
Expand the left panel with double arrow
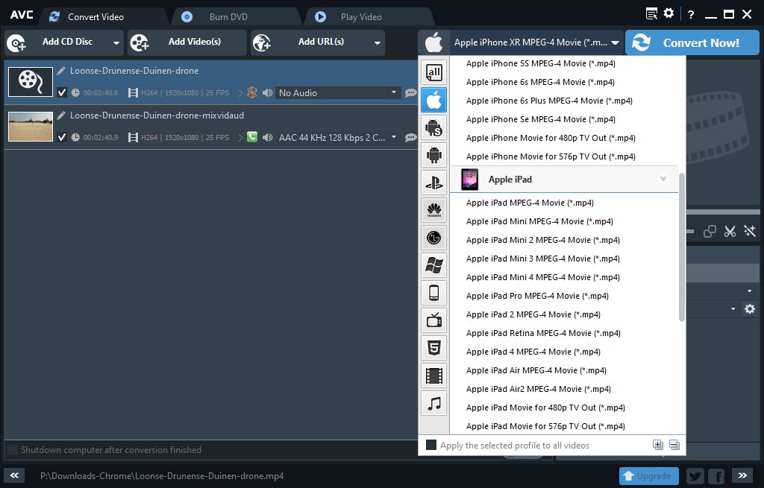tap(15, 475)
